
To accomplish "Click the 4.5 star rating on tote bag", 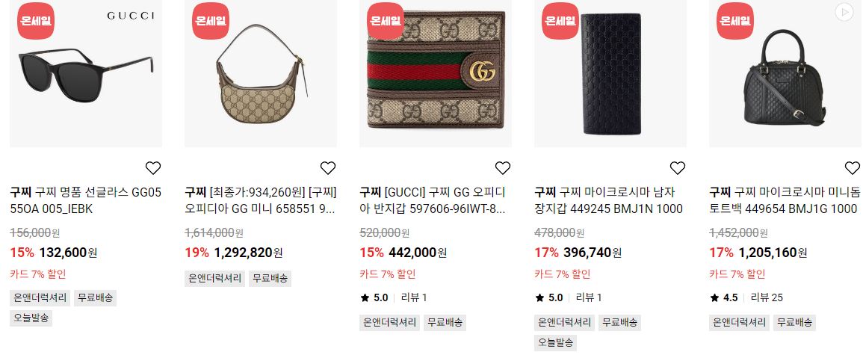I will coord(724,297).
